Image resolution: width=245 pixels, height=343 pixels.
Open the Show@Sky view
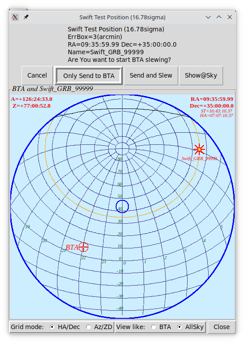201,75
